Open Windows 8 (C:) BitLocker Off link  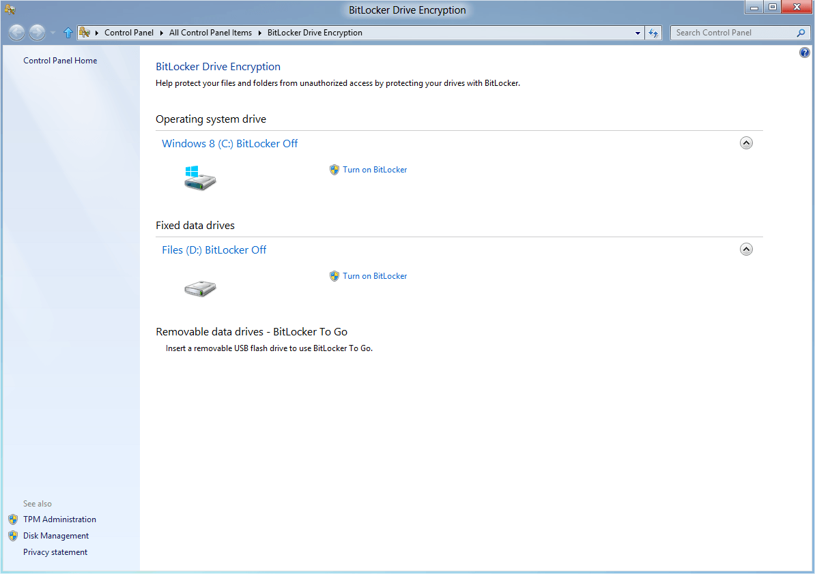click(230, 144)
